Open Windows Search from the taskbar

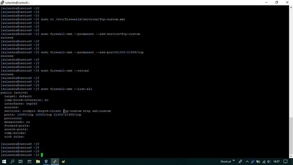pyautogui.click(x=12, y=161)
